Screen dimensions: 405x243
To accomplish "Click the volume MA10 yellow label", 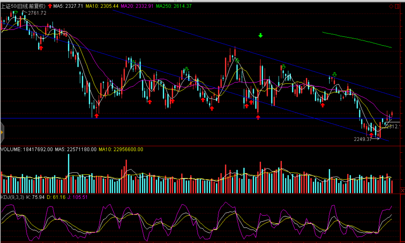I will (x=121, y=149).
